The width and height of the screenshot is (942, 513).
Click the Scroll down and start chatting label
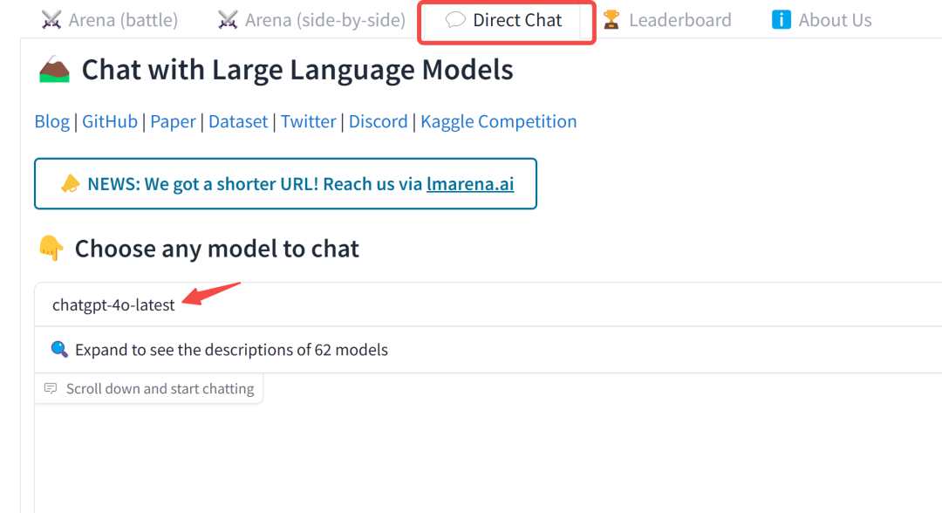[x=160, y=388]
